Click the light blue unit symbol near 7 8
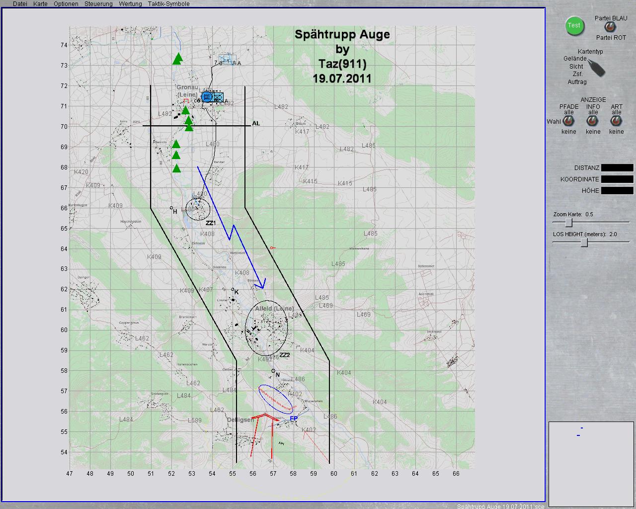This screenshot has width=636, height=509. [227, 60]
